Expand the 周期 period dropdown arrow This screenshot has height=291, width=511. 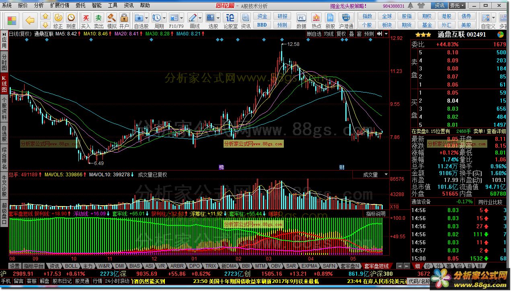pyautogui.click(x=164, y=18)
